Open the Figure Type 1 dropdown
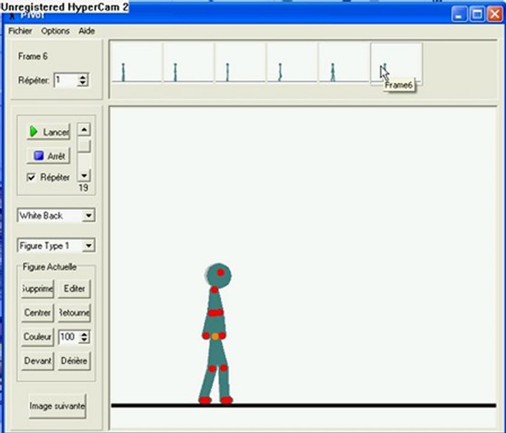Image resolution: width=506 pixels, height=433 pixels. (x=88, y=246)
